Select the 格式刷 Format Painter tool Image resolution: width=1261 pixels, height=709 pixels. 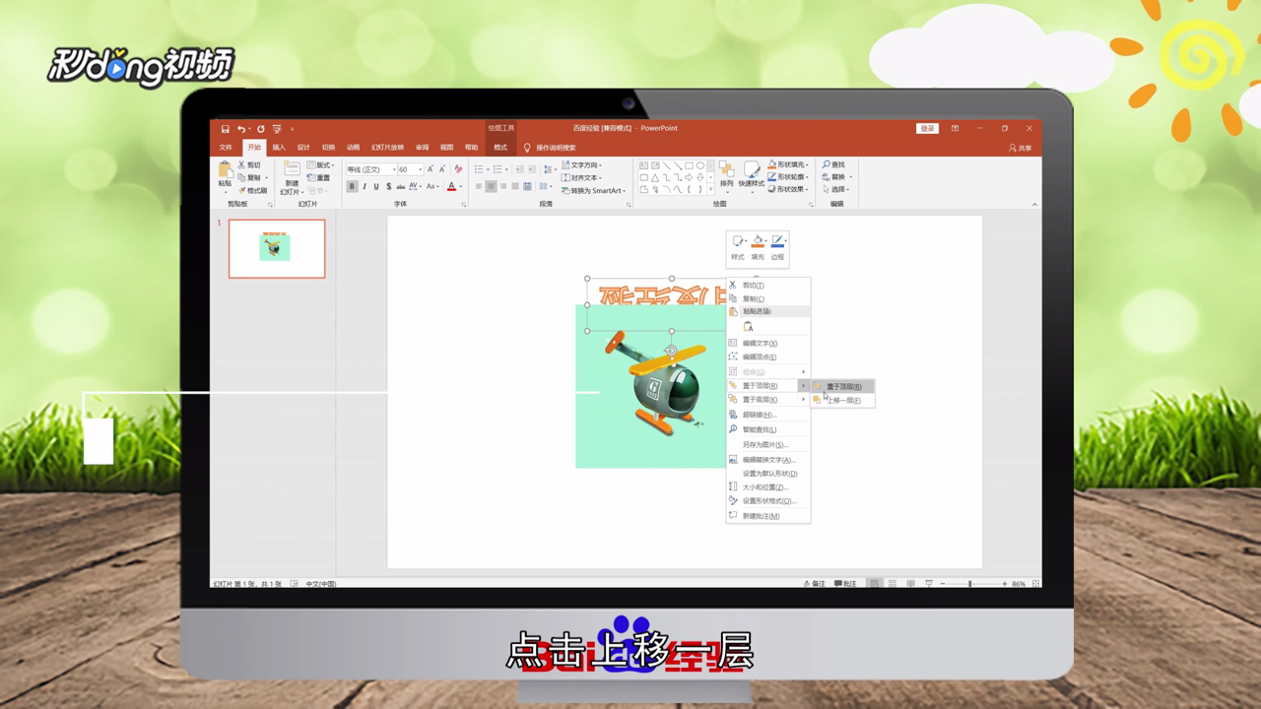click(x=251, y=190)
